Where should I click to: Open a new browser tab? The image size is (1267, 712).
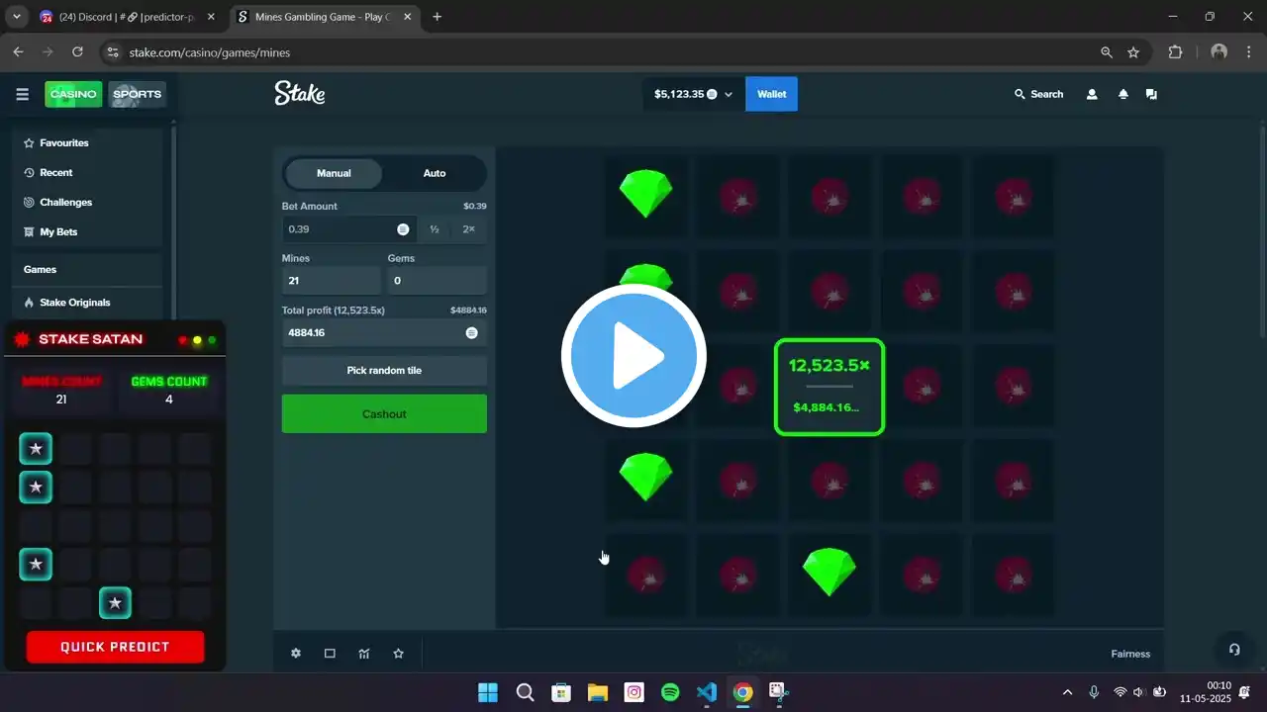437,17
